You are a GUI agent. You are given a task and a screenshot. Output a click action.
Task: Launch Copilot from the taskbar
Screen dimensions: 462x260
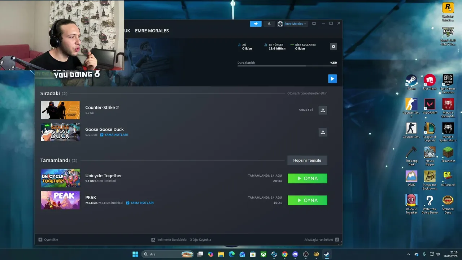pyautogui.click(x=210, y=254)
